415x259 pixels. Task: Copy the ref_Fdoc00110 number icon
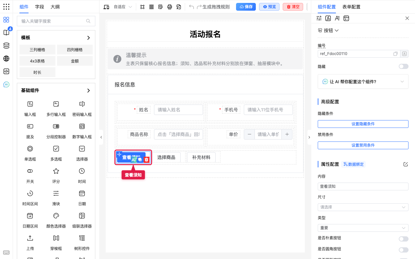click(396, 54)
